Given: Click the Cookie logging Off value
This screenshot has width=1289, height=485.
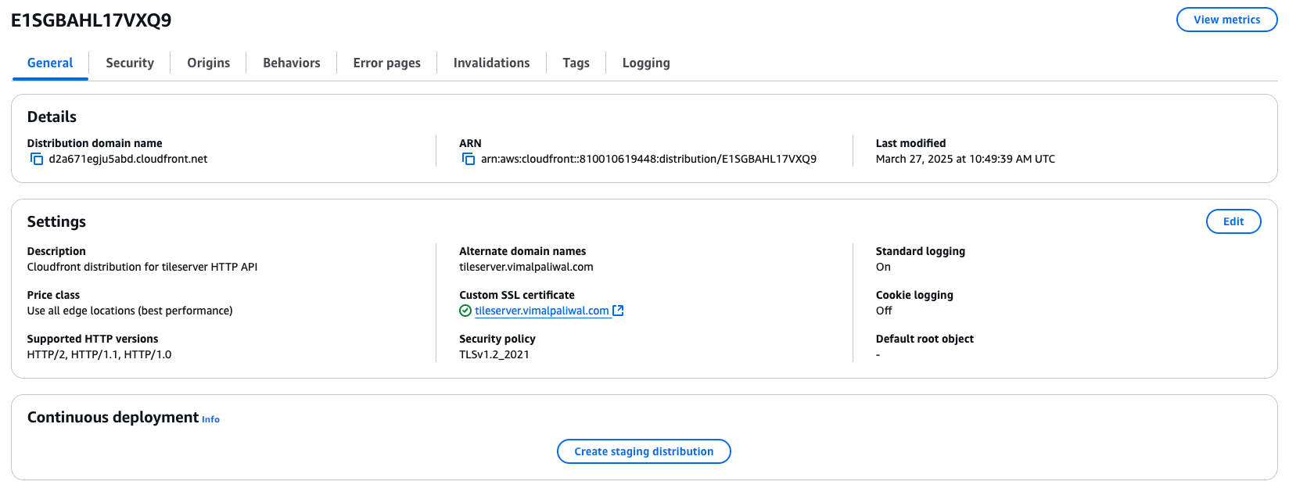Looking at the screenshot, I should pos(884,311).
